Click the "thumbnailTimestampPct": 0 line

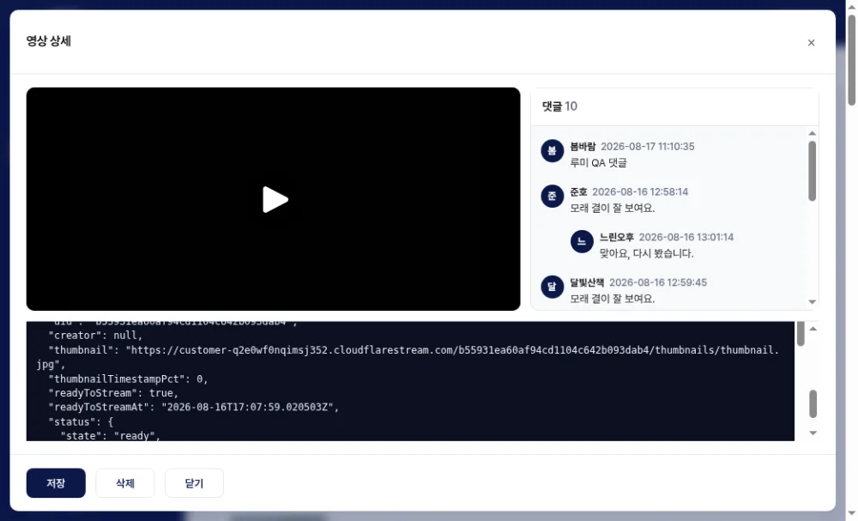click(128, 379)
